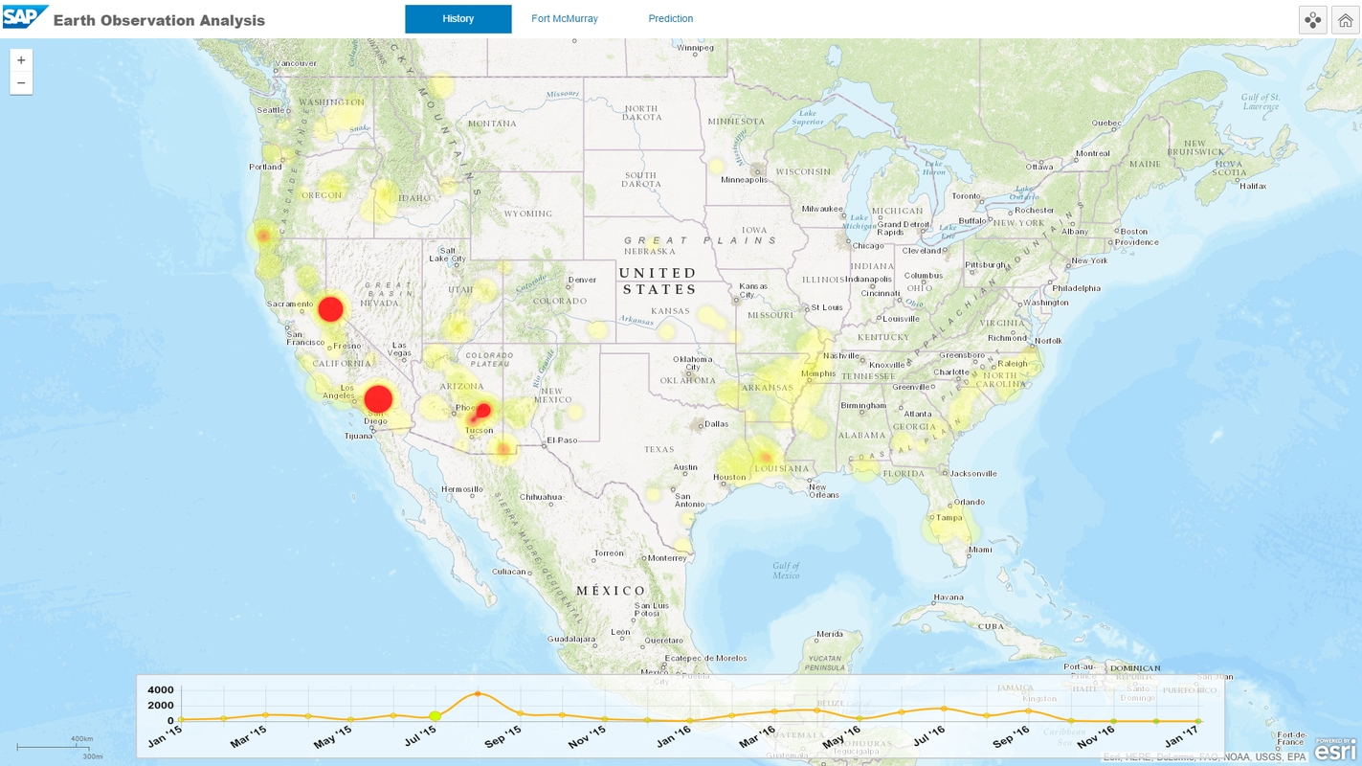
Task: Click the home icon button
Action: [x=1345, y=20]
